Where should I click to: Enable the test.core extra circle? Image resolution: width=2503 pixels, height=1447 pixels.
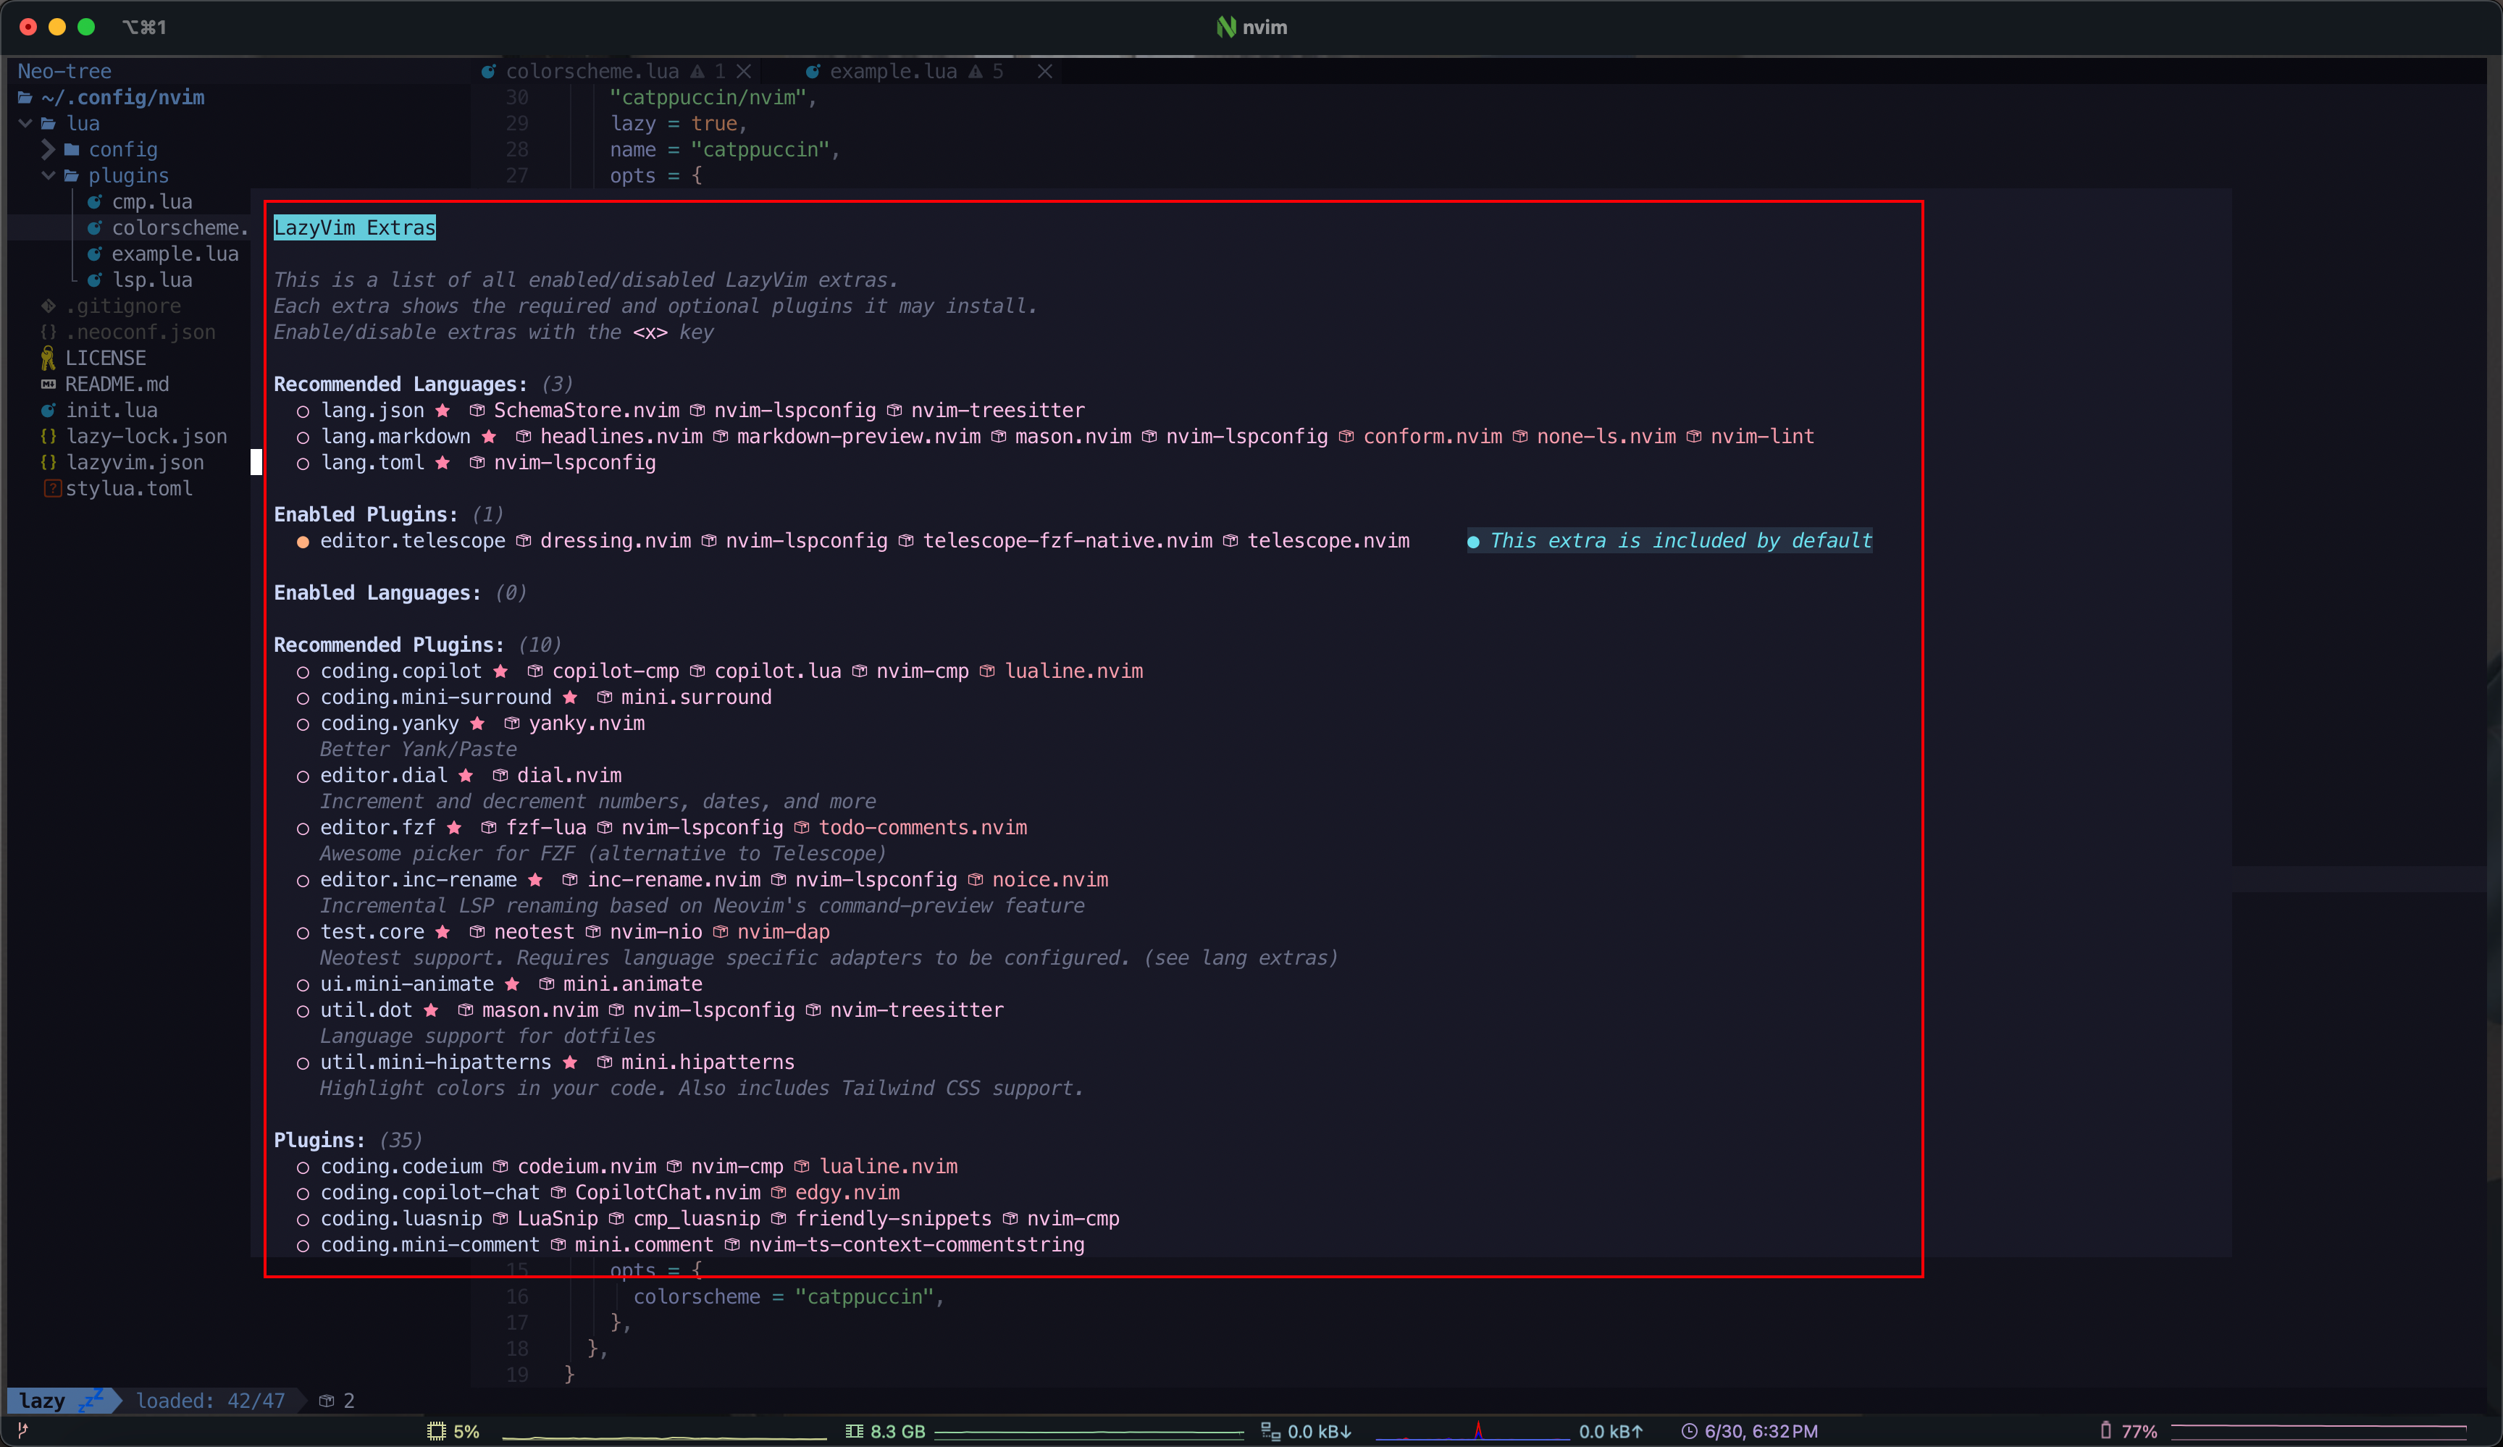(303, 933)
